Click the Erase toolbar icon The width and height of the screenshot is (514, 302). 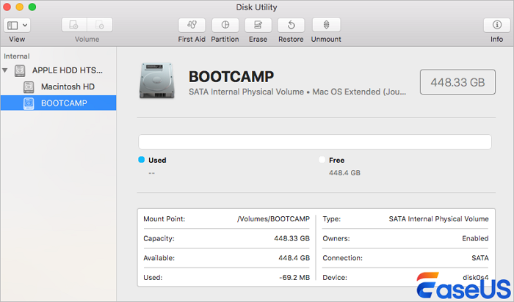(x=258, y=25)
